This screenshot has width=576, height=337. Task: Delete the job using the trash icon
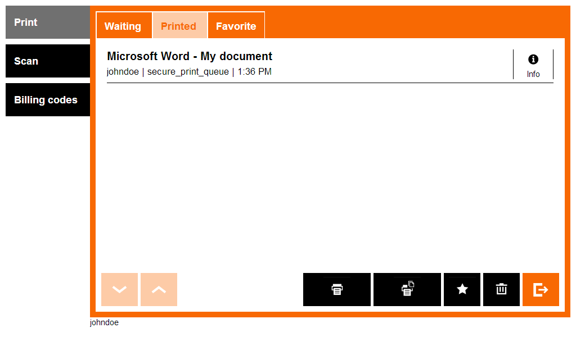pos(501,290)
